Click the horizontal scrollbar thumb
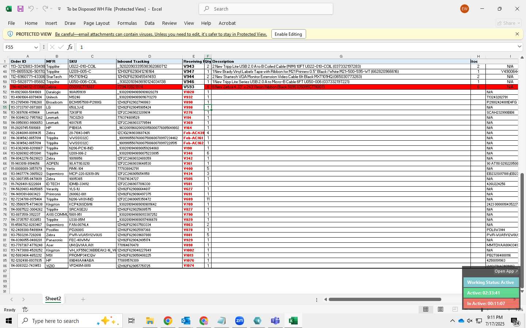 [385, 300]
